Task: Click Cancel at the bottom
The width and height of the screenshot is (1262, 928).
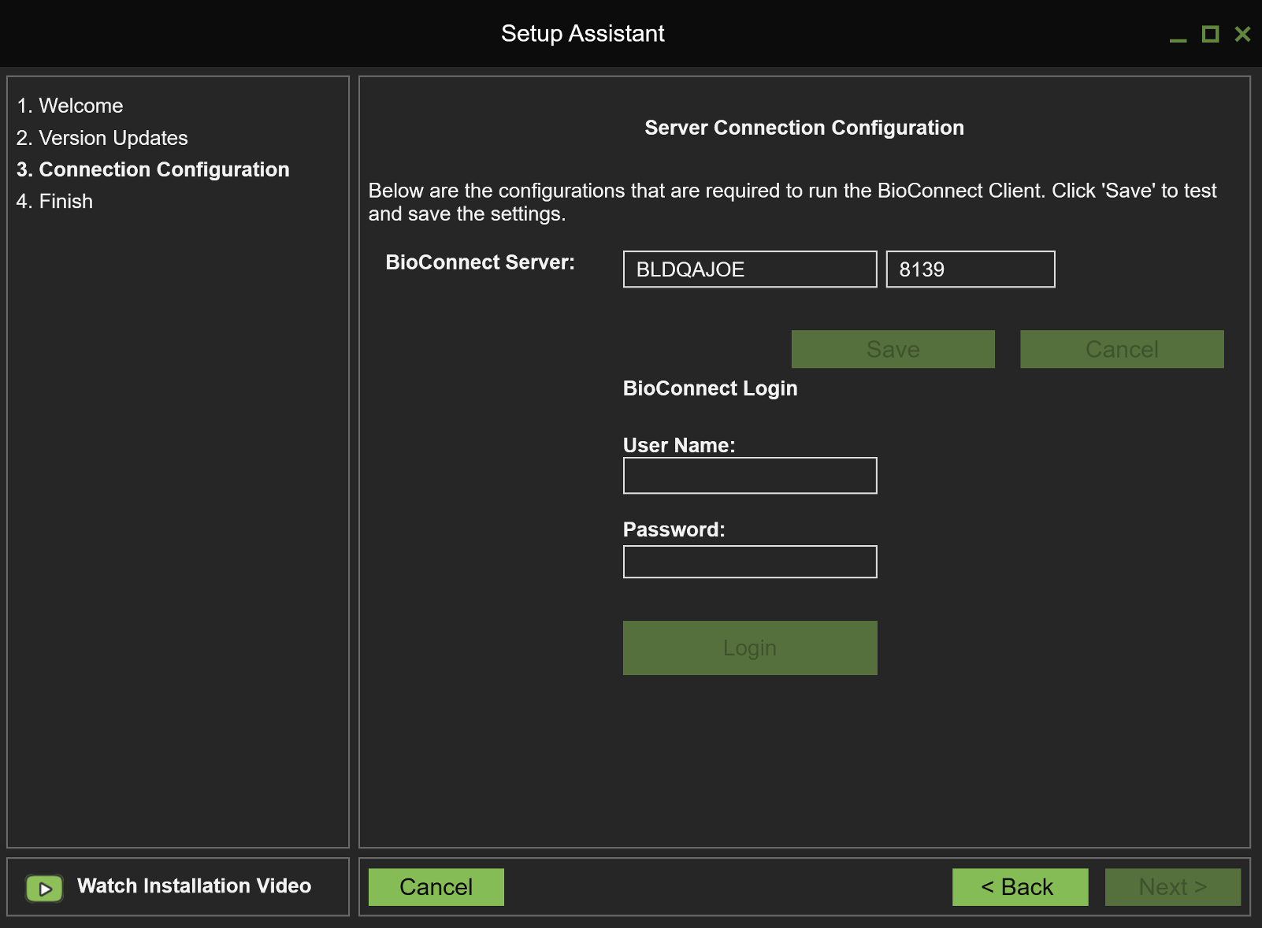Action: point(436,886)
